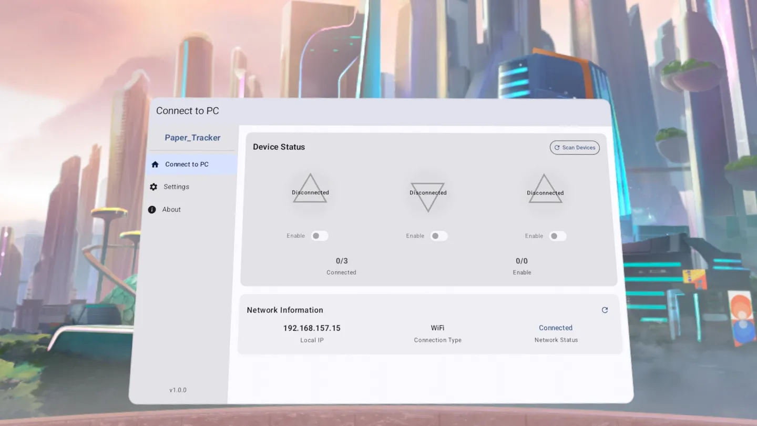
Task: Enable the right tracker toggle
Action: (x=558, y=236)
